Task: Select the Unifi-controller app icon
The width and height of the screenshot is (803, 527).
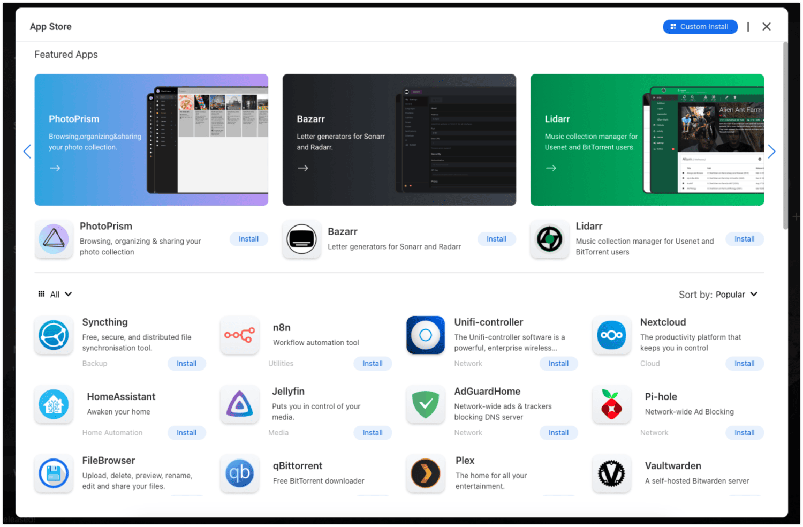Action: 426,335
